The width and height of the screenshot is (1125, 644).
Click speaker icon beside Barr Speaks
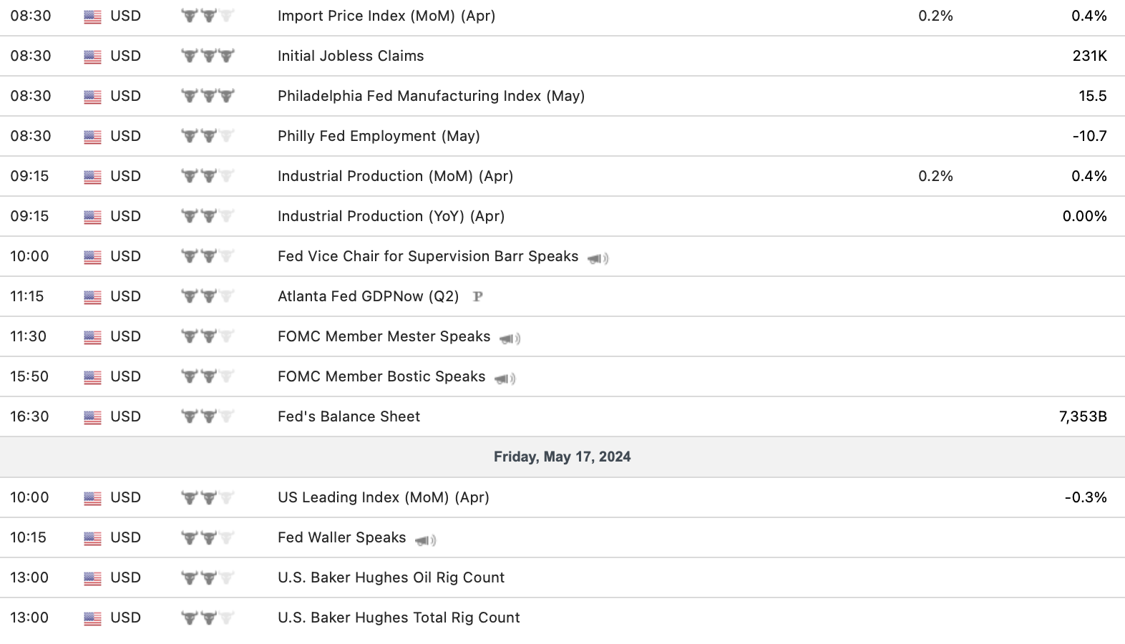click(598, 258)
